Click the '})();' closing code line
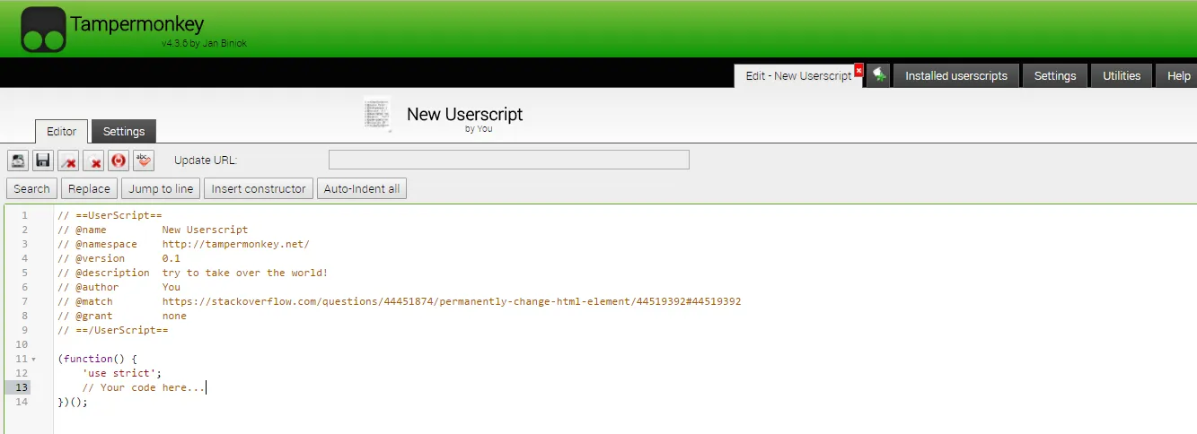Screen dimensions: 1197x434 (x=73, y=402)
